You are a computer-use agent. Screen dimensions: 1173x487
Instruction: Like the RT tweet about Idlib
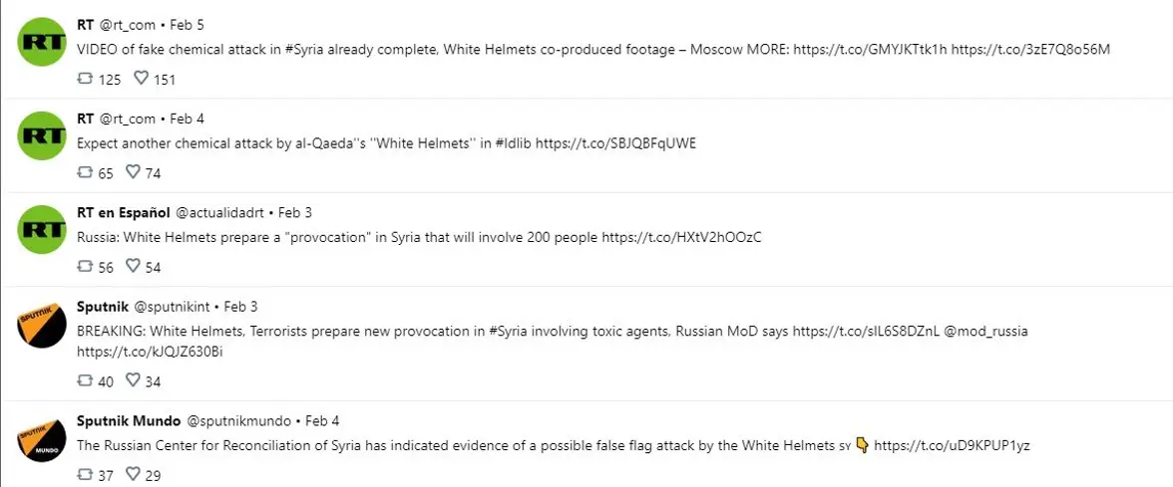(134, 172)
